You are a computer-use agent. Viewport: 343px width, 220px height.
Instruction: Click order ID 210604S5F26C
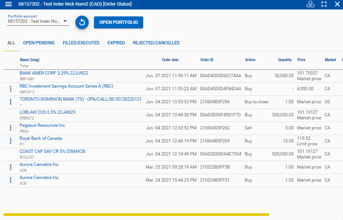[215, 128]
